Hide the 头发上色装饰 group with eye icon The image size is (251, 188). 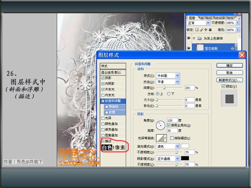pos(189,38)
